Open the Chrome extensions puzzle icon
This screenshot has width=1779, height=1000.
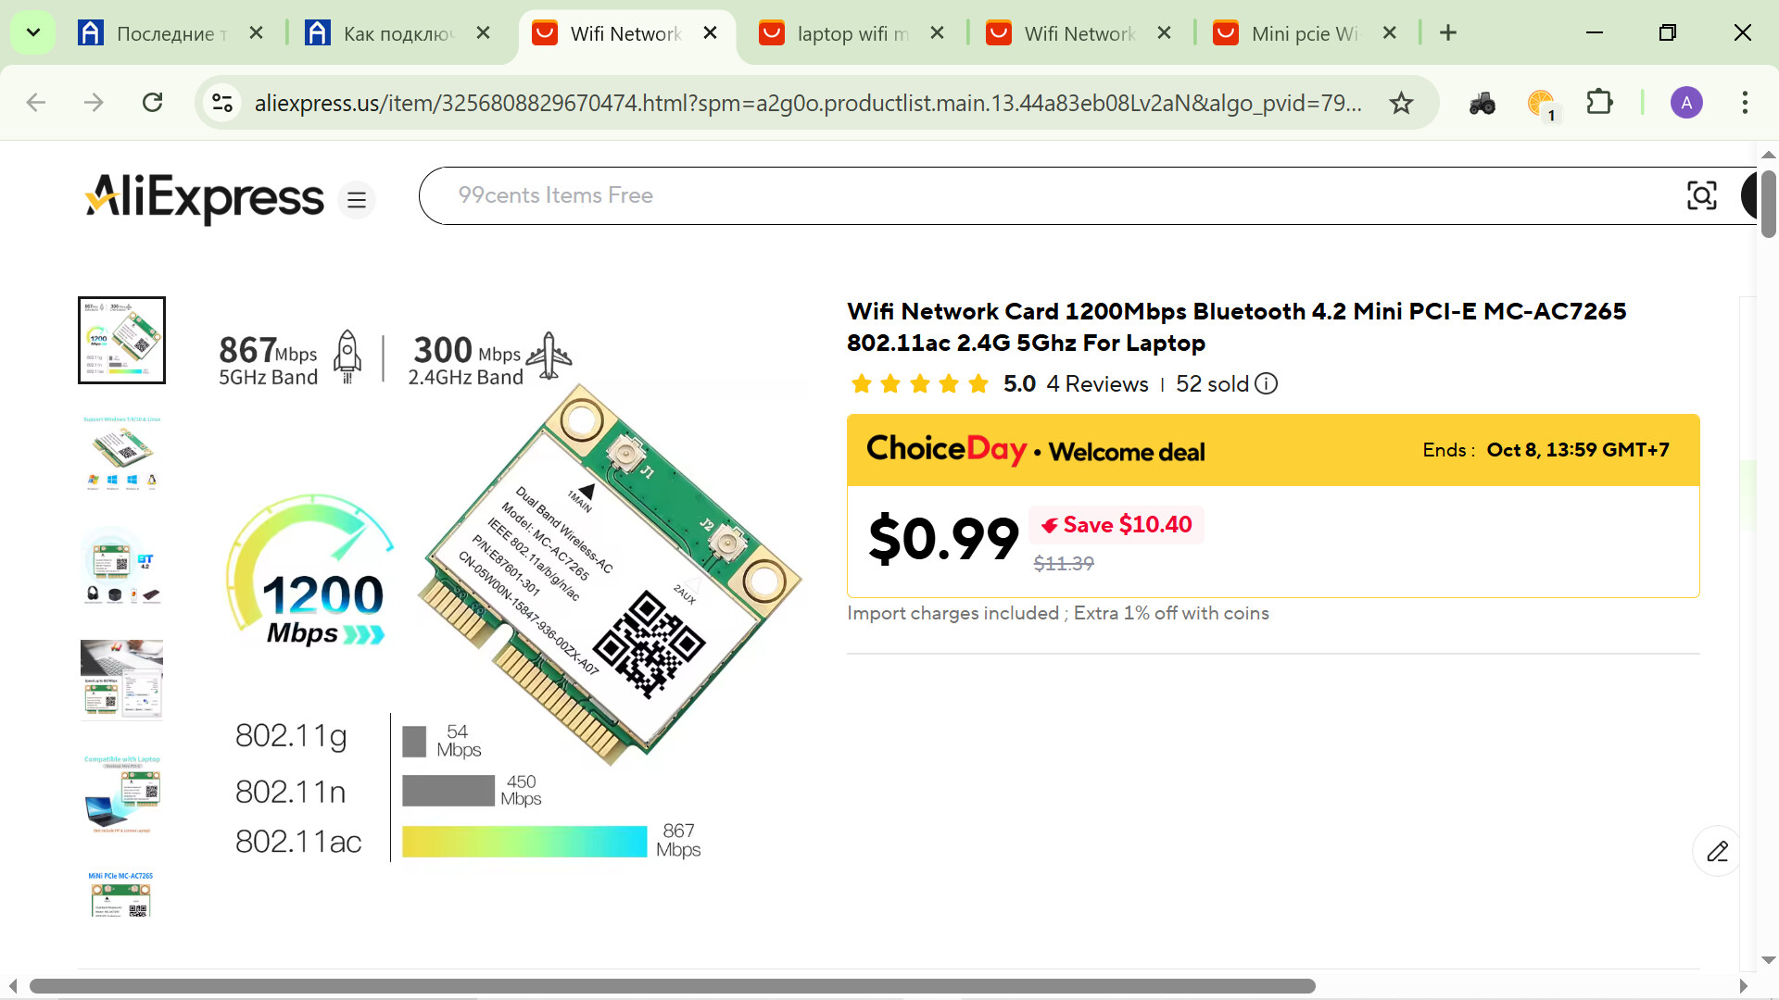coord(1599,103)
